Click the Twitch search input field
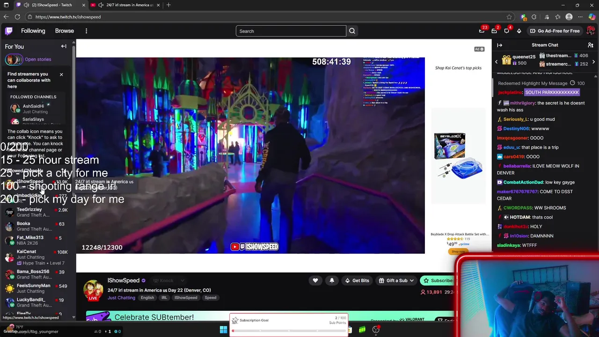Screen dimensions: 599x337 click(291, 31)
